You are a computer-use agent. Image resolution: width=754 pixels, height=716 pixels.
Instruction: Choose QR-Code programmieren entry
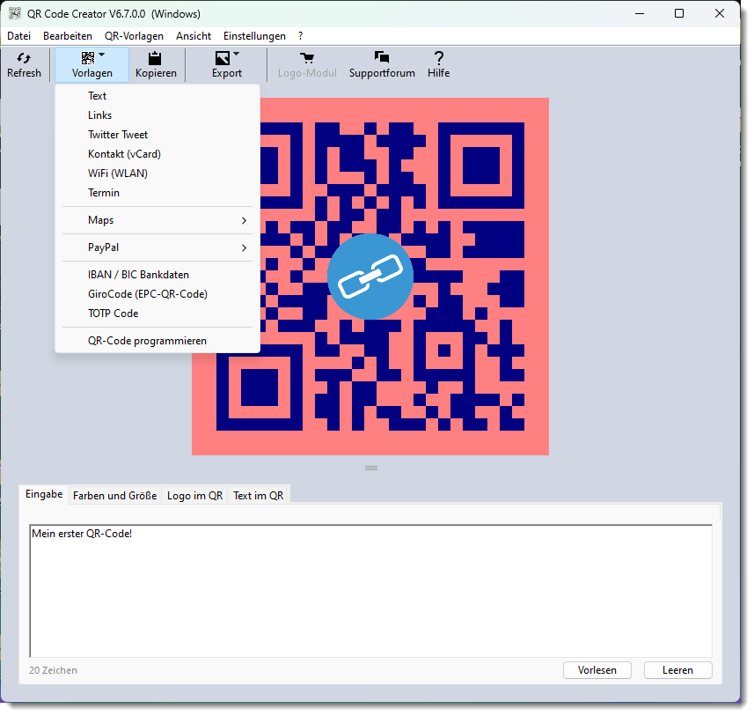coord(157,341)
